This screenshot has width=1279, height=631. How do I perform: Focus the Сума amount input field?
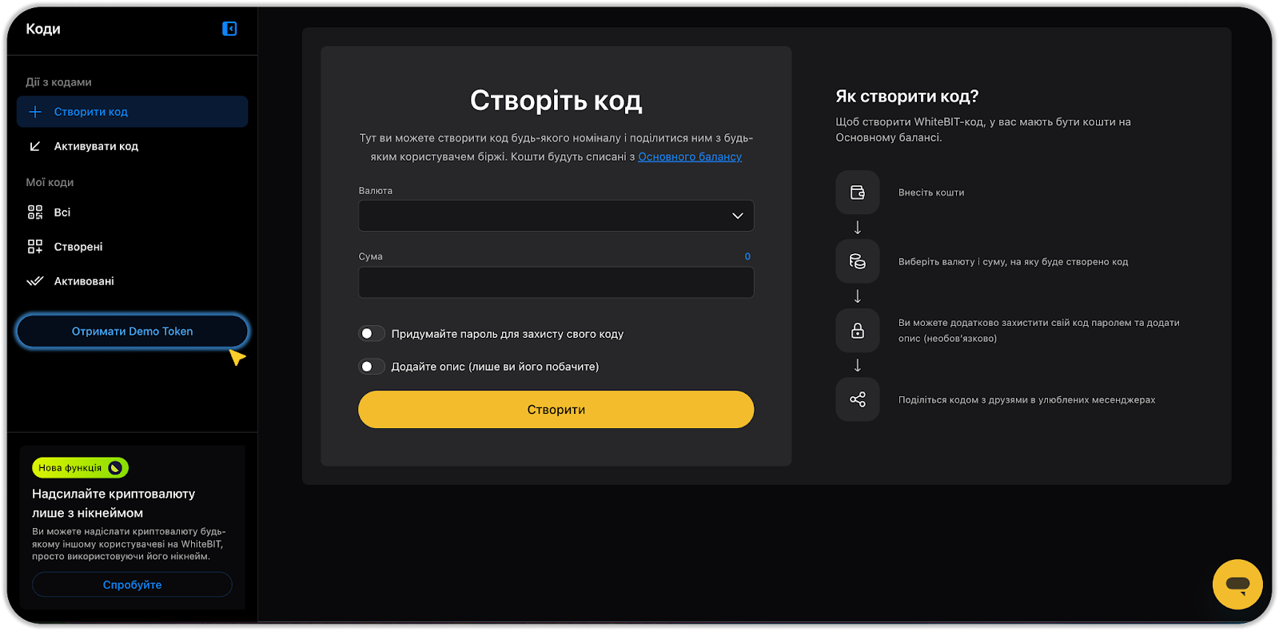[x=556, y=283]
